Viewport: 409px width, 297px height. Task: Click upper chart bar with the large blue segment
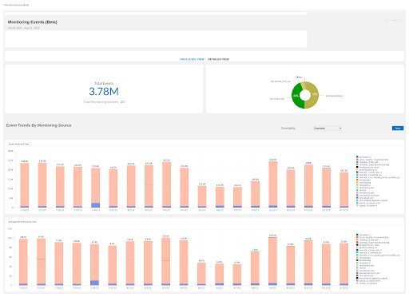tap(96, 188)
